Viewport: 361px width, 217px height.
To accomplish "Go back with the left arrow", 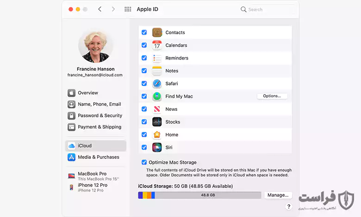I will [x=100, y=9].
